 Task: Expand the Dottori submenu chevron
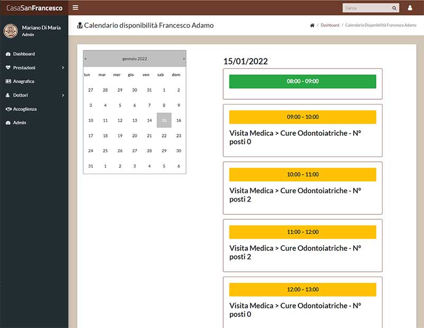coord(63,95)
